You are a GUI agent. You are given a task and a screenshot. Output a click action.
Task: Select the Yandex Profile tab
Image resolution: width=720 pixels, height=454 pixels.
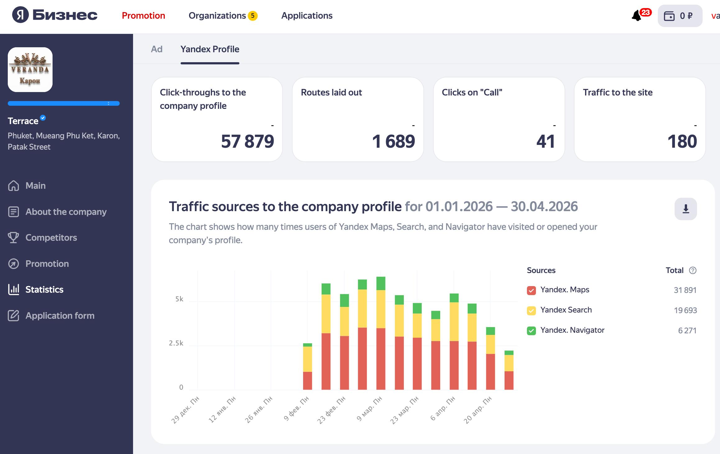coord(210,49)
